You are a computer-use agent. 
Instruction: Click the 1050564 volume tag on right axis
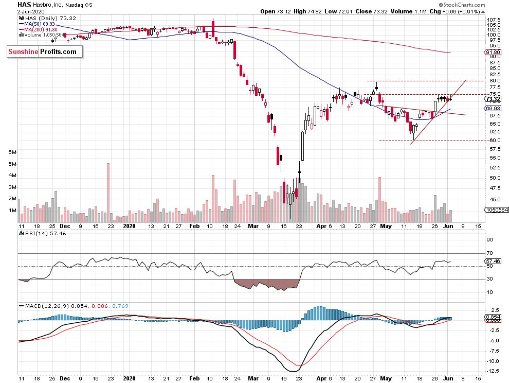click(497, 210)
